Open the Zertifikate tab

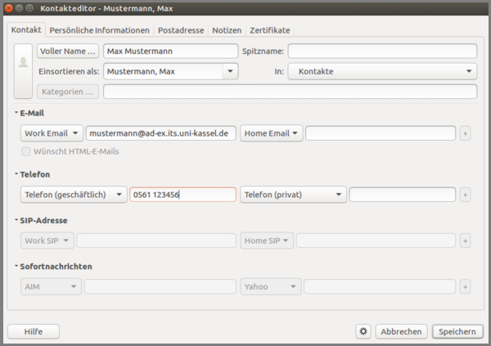[x=269, y=30]
